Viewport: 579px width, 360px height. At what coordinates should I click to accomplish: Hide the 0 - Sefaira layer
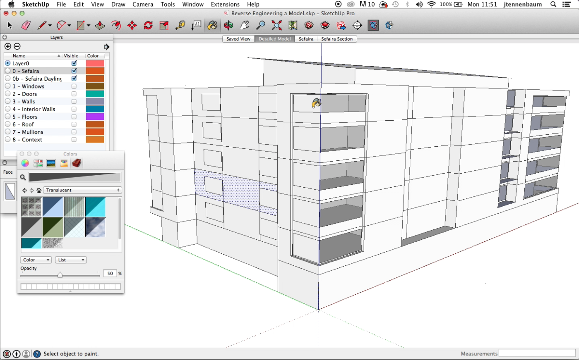[74, 71]
